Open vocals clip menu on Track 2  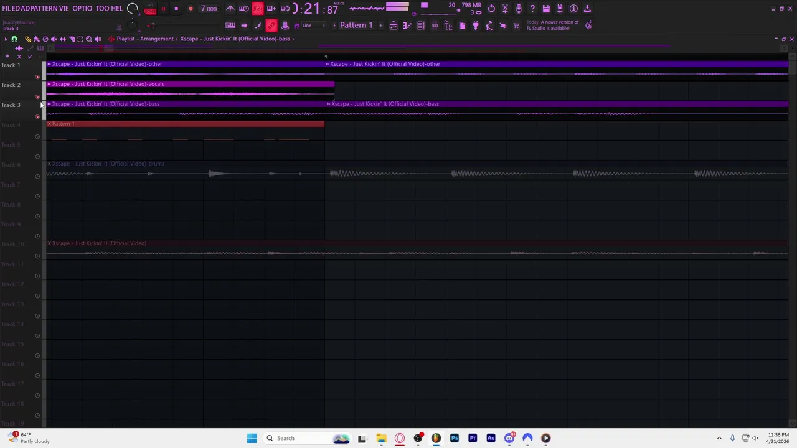49,84
